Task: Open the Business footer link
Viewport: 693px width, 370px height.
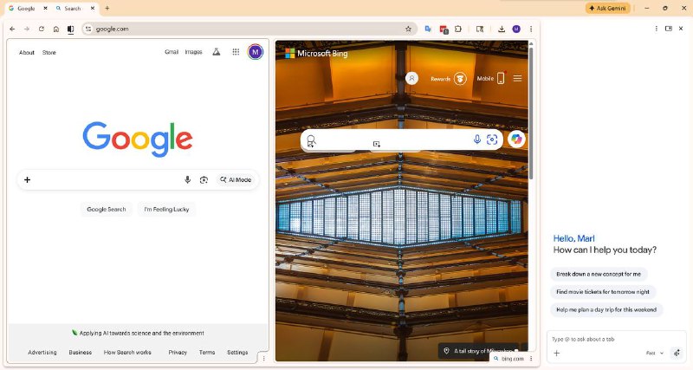Action: point(81,353)
